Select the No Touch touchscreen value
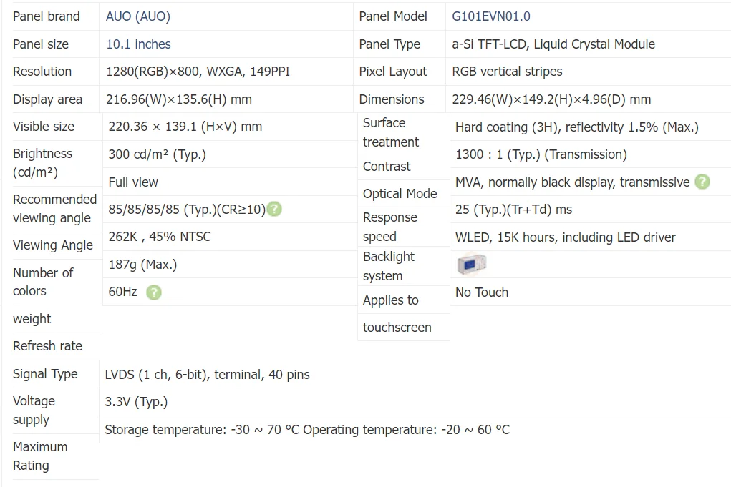 [x=482, y=292]
